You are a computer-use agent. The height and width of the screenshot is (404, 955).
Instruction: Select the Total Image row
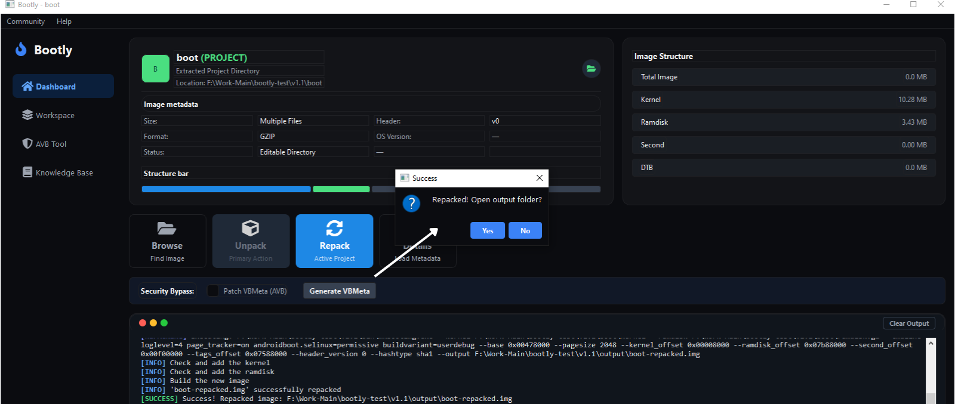click(x=784, y=77)
